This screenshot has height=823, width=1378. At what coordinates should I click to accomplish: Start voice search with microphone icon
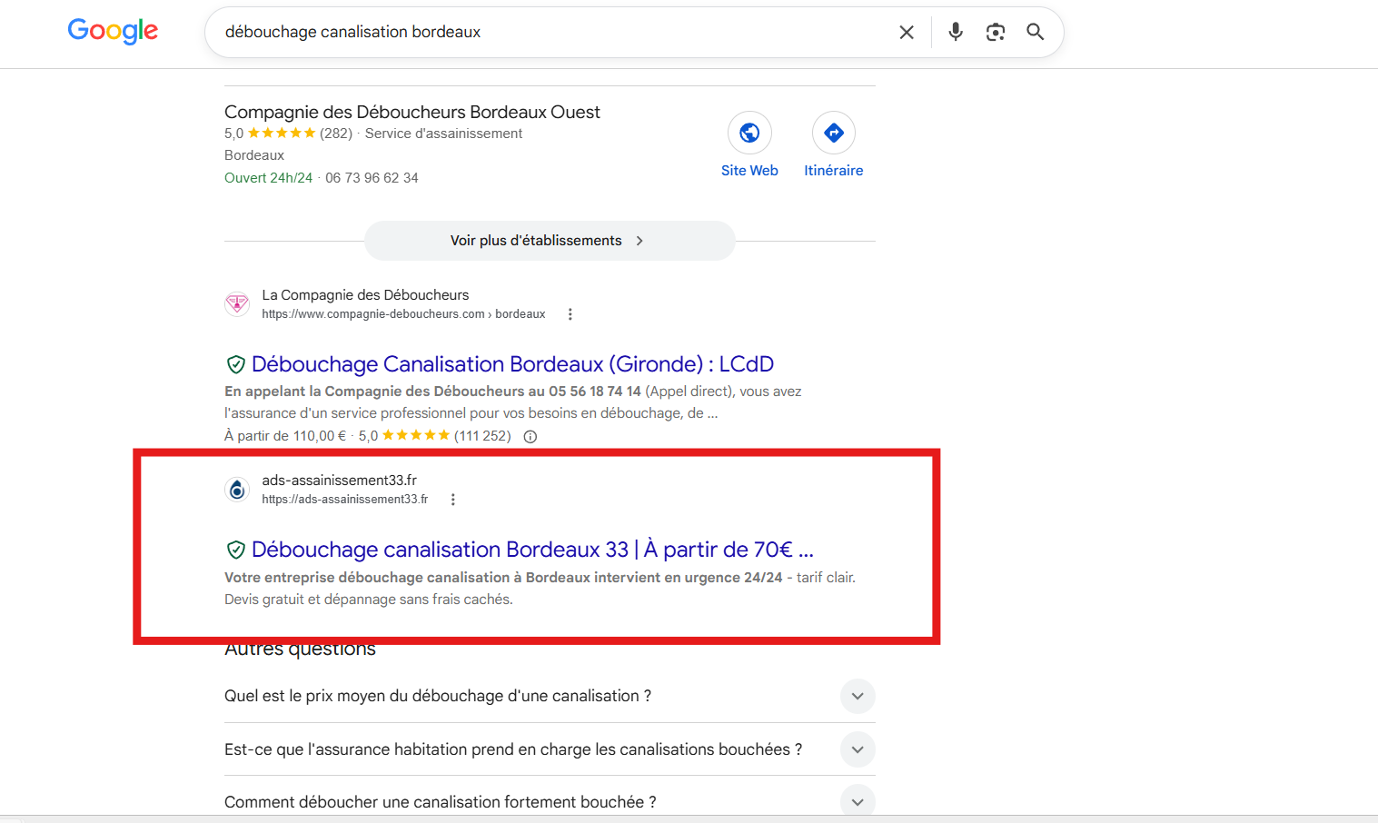tap(956, 32)
